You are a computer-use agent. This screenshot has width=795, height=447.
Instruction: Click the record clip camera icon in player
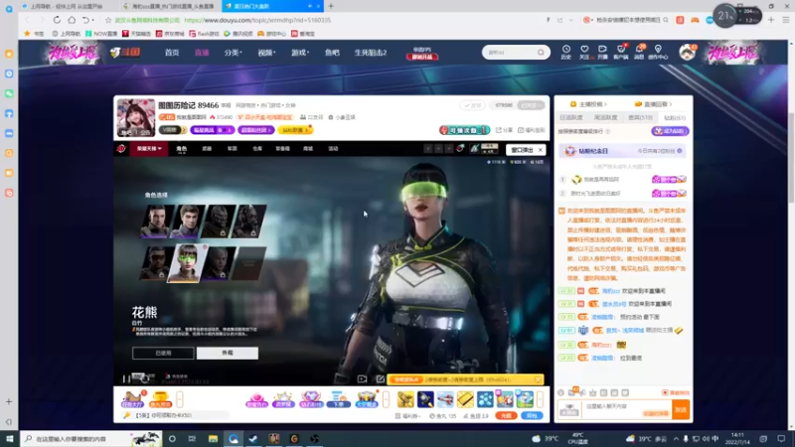(x=362, y=378)
